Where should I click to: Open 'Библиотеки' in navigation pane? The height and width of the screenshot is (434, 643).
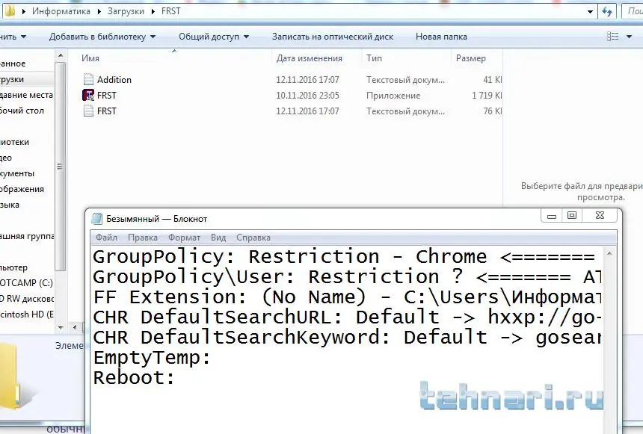pyautogui.click(x=14, y=142)
